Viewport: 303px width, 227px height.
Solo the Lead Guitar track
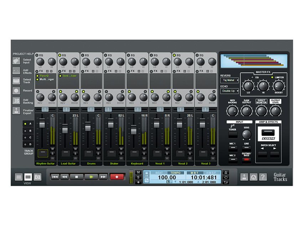tap(75, 154)
